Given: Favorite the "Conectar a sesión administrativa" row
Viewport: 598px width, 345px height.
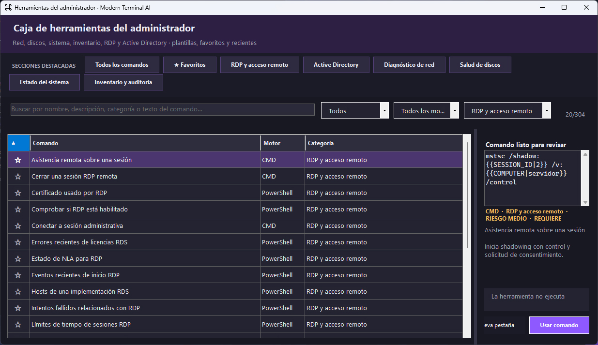Looking at the screenshot, I should point(18,225).
